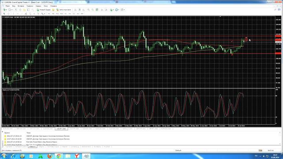Viewport: 283px width, 159px height.
Task: Toggle the AutoTrading button
Action: pos(64,10)
